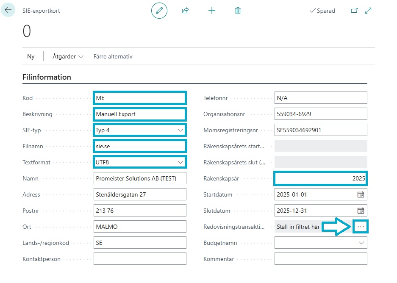Click the Ny menu item
Screen dimensions: 397x283
click(x=31, y=56)
